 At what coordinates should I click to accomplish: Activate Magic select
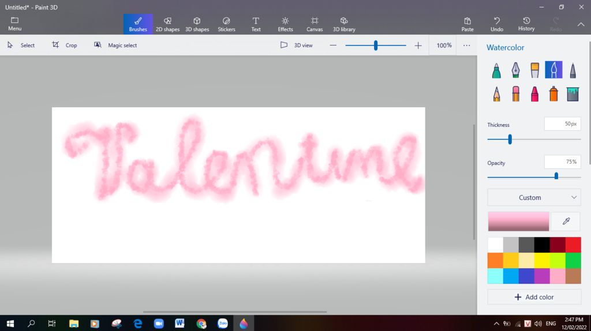[x=115, y=45]
